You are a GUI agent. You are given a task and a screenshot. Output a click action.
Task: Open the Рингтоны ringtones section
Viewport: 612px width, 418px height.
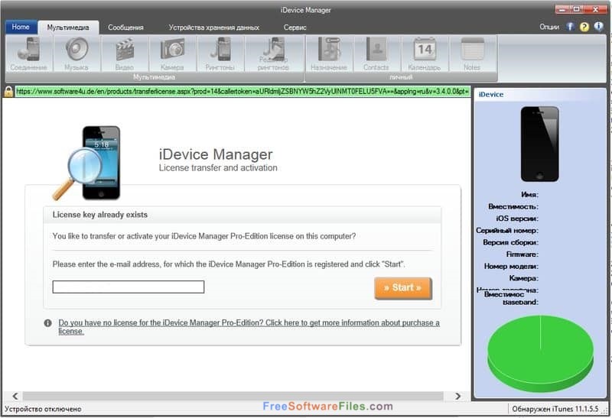click(x=220, y=53)
